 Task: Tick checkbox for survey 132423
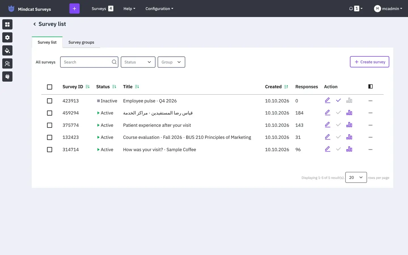coord(50,137)
